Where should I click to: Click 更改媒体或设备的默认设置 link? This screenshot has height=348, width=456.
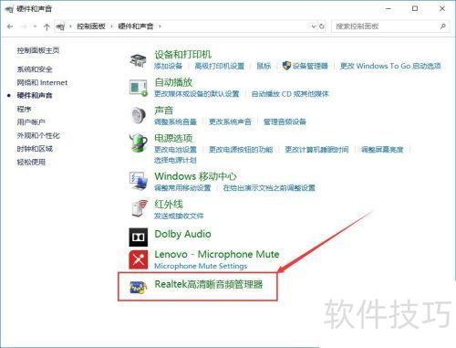[197, 94]
